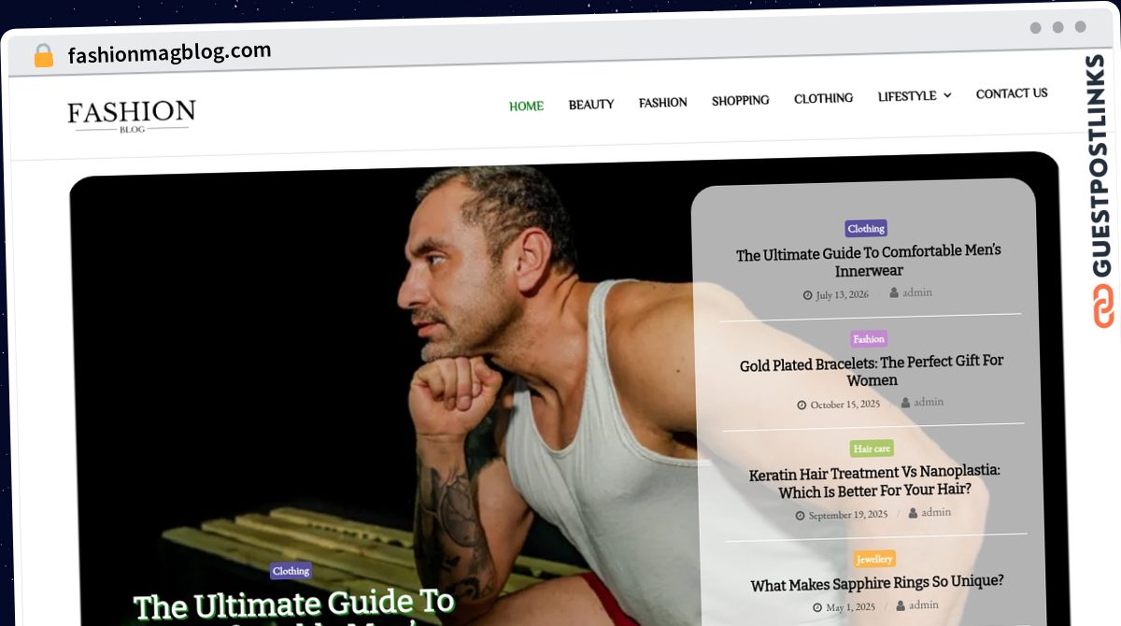Screen dimensions: 1121x626
Task: Open What Makes Sapphire Rings So Unique article
Action: [x=877, y=583]
